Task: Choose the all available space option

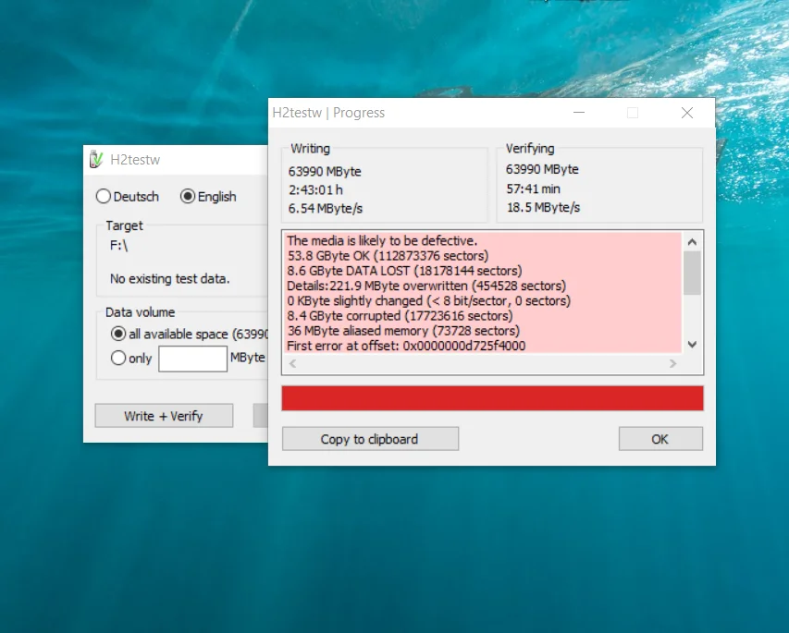Action: (x=190, y=334)
